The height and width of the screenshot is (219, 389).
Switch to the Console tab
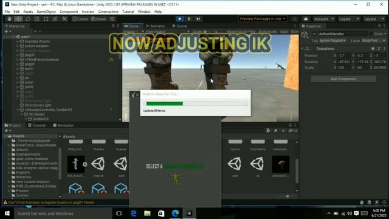click(x=36, y=125)
